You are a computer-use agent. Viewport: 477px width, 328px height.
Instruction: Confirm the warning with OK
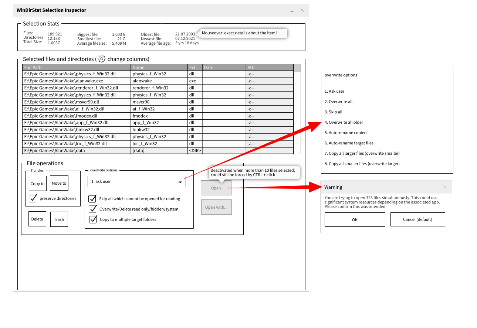[x=355, y=220]
